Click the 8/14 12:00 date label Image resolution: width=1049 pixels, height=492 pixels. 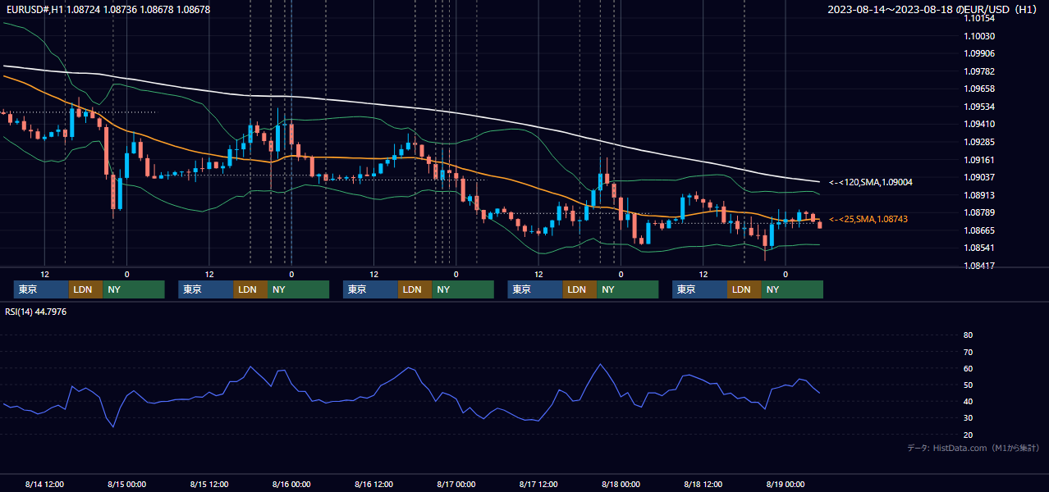(44, 484)
